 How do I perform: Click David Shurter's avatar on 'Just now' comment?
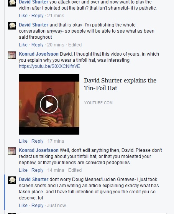(12, 180)
